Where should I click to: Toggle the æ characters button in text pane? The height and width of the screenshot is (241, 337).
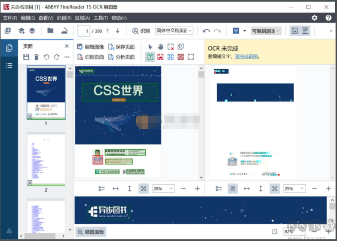[233, 188]
